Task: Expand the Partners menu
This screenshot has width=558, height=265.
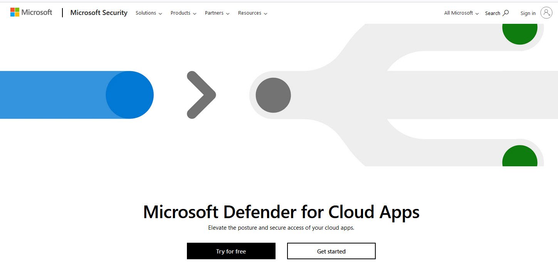Action: [x=217, y=13]
